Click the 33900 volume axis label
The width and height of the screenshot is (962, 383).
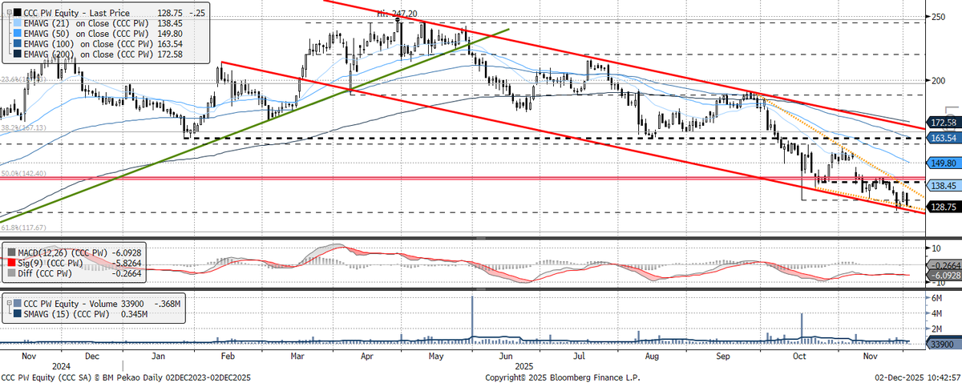943,345
